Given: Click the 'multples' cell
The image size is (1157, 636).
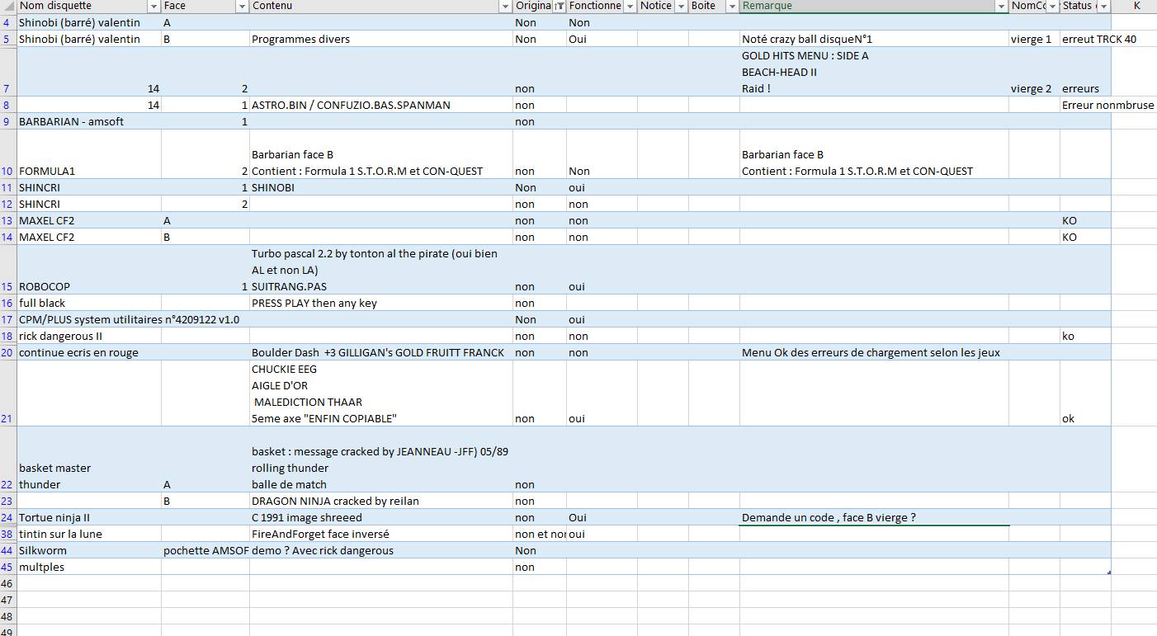Looking at the screenshot, I should point(89,567).
